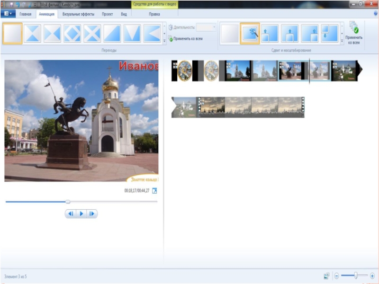Switch to the Главная tab

click(25, 14)
